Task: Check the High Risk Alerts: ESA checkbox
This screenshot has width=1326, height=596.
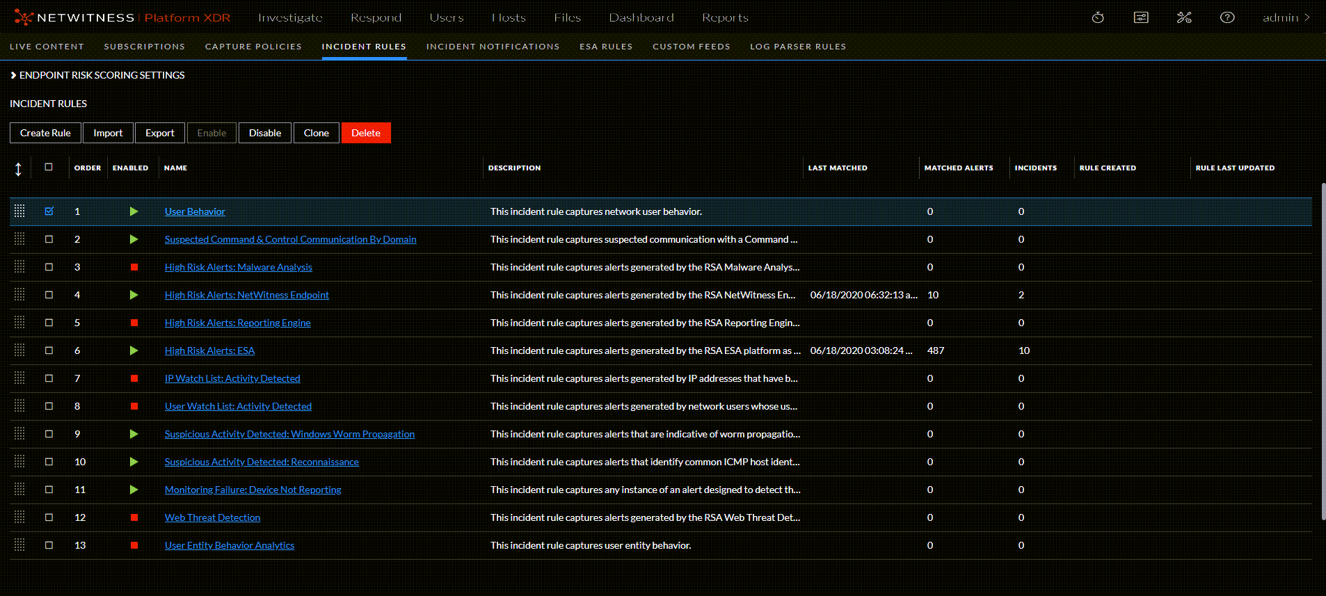Action: [49, 350]
